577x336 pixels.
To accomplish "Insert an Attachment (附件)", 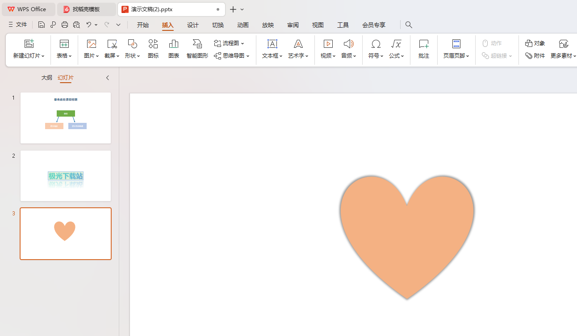I will tap(535, 56).
